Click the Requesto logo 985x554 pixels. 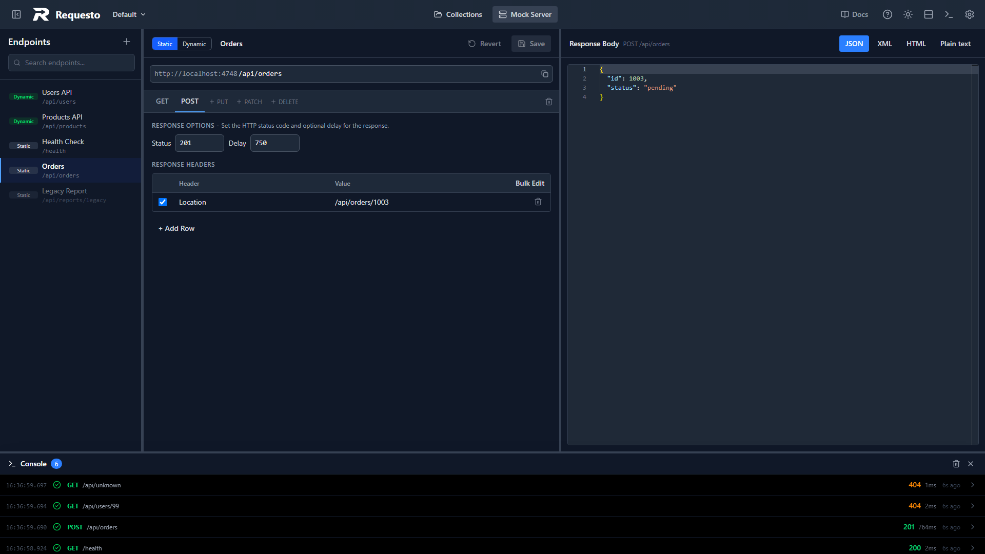(66, 14)
